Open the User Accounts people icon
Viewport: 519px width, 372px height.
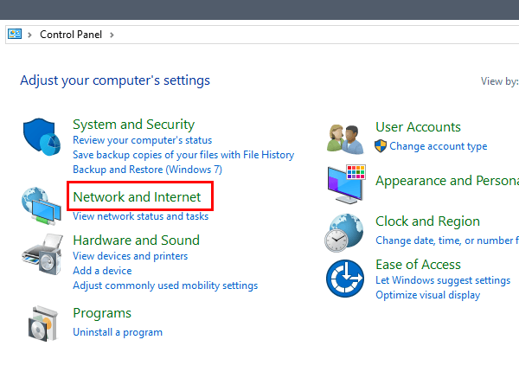[345, 139]
